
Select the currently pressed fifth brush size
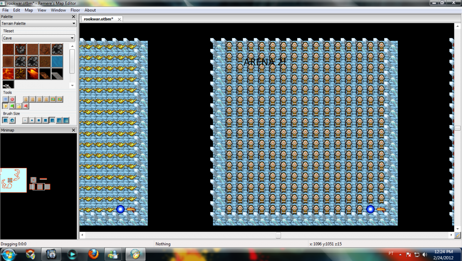(x=52, y=120)
